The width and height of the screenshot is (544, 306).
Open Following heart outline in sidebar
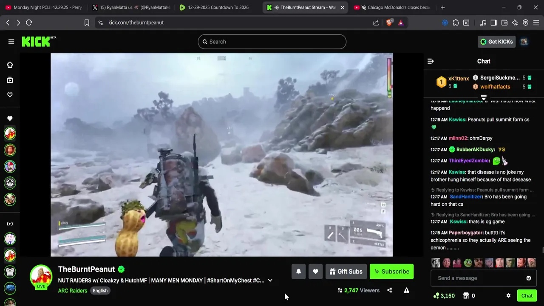pos(10,95)
